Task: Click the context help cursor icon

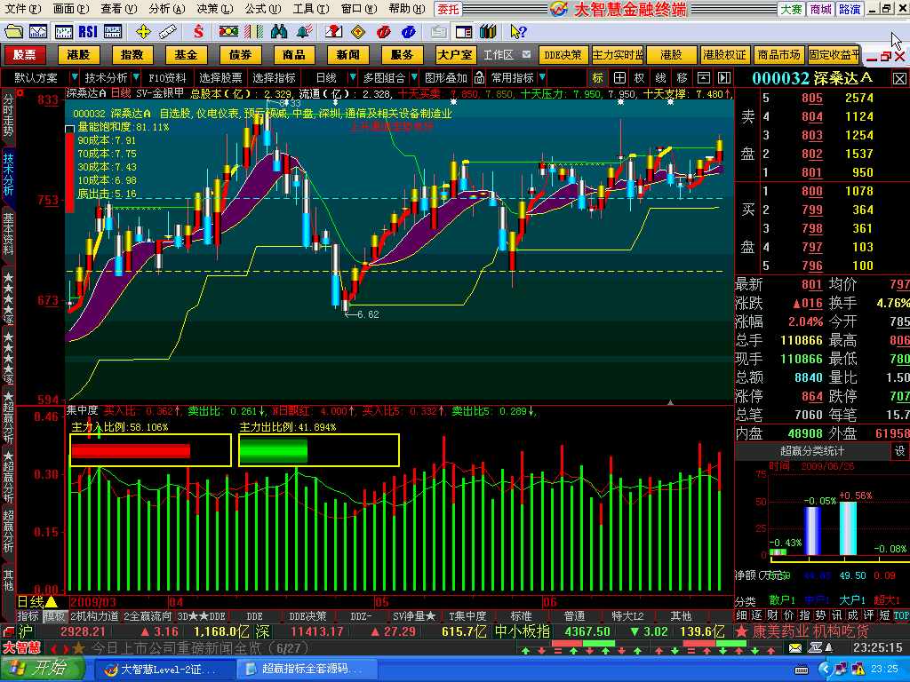Action: click(x=518, y=32)
